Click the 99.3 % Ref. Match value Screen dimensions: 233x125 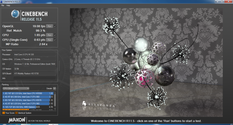[40, 31]
